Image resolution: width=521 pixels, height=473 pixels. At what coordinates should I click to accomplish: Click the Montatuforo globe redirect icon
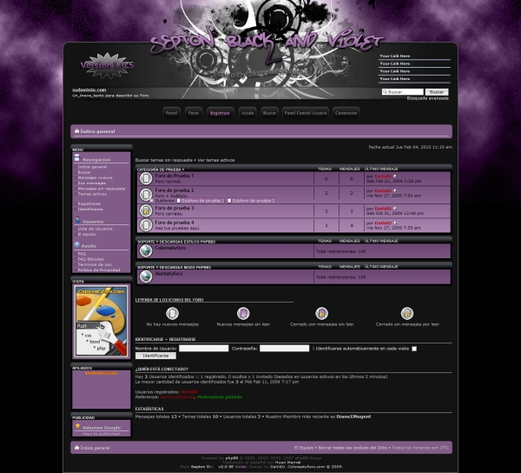[146, 276]
